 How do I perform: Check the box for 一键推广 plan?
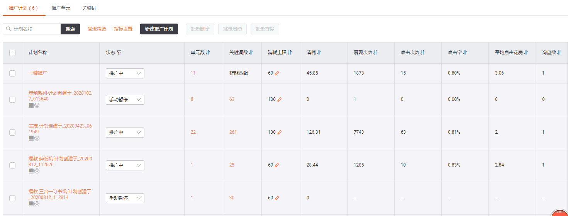(12, 73)
